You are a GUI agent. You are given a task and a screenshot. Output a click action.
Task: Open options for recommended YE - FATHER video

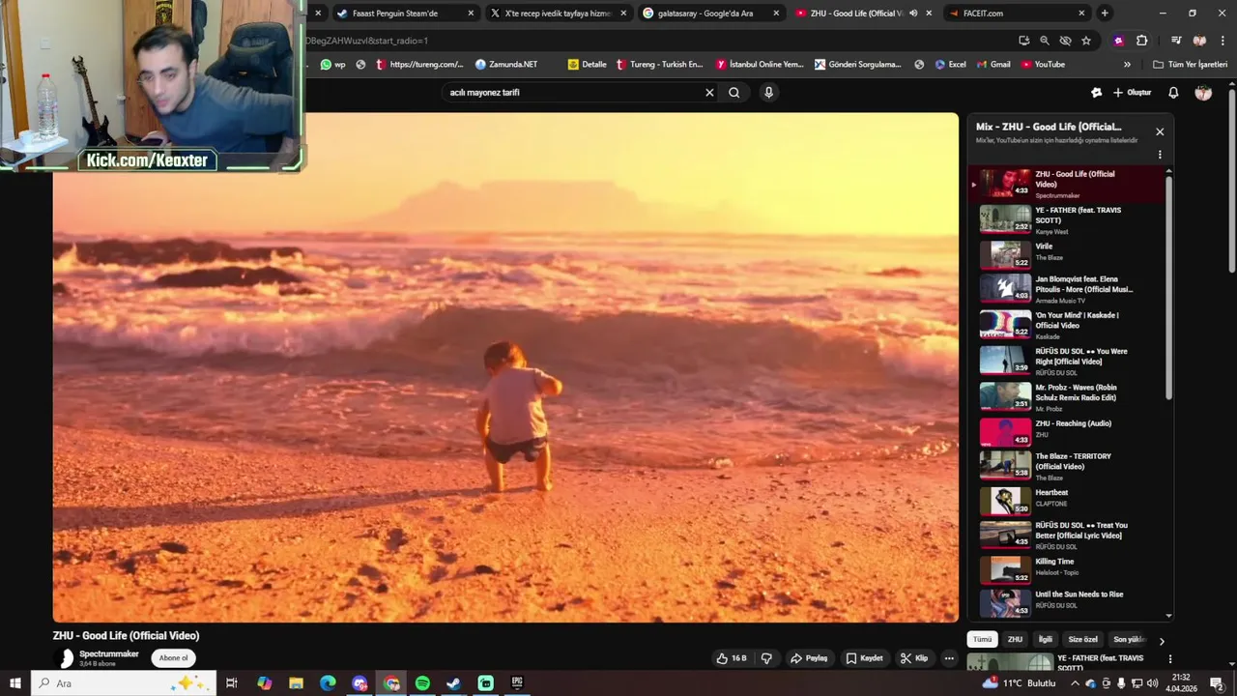tap(1170, 660)
